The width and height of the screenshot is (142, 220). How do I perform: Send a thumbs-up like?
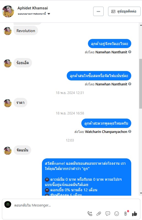pos(135,214)
